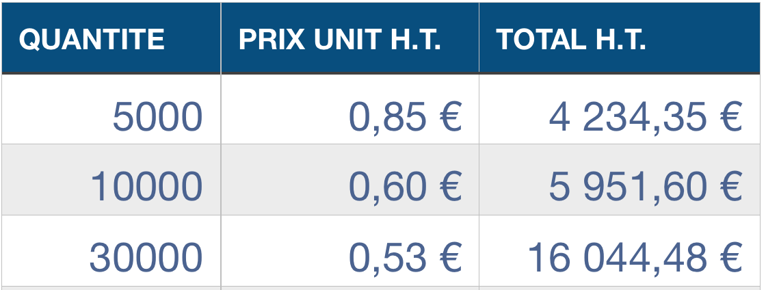Select the 4 234,35 € total cell
Screen dimensions: 766x290
[x=645, y=117]
